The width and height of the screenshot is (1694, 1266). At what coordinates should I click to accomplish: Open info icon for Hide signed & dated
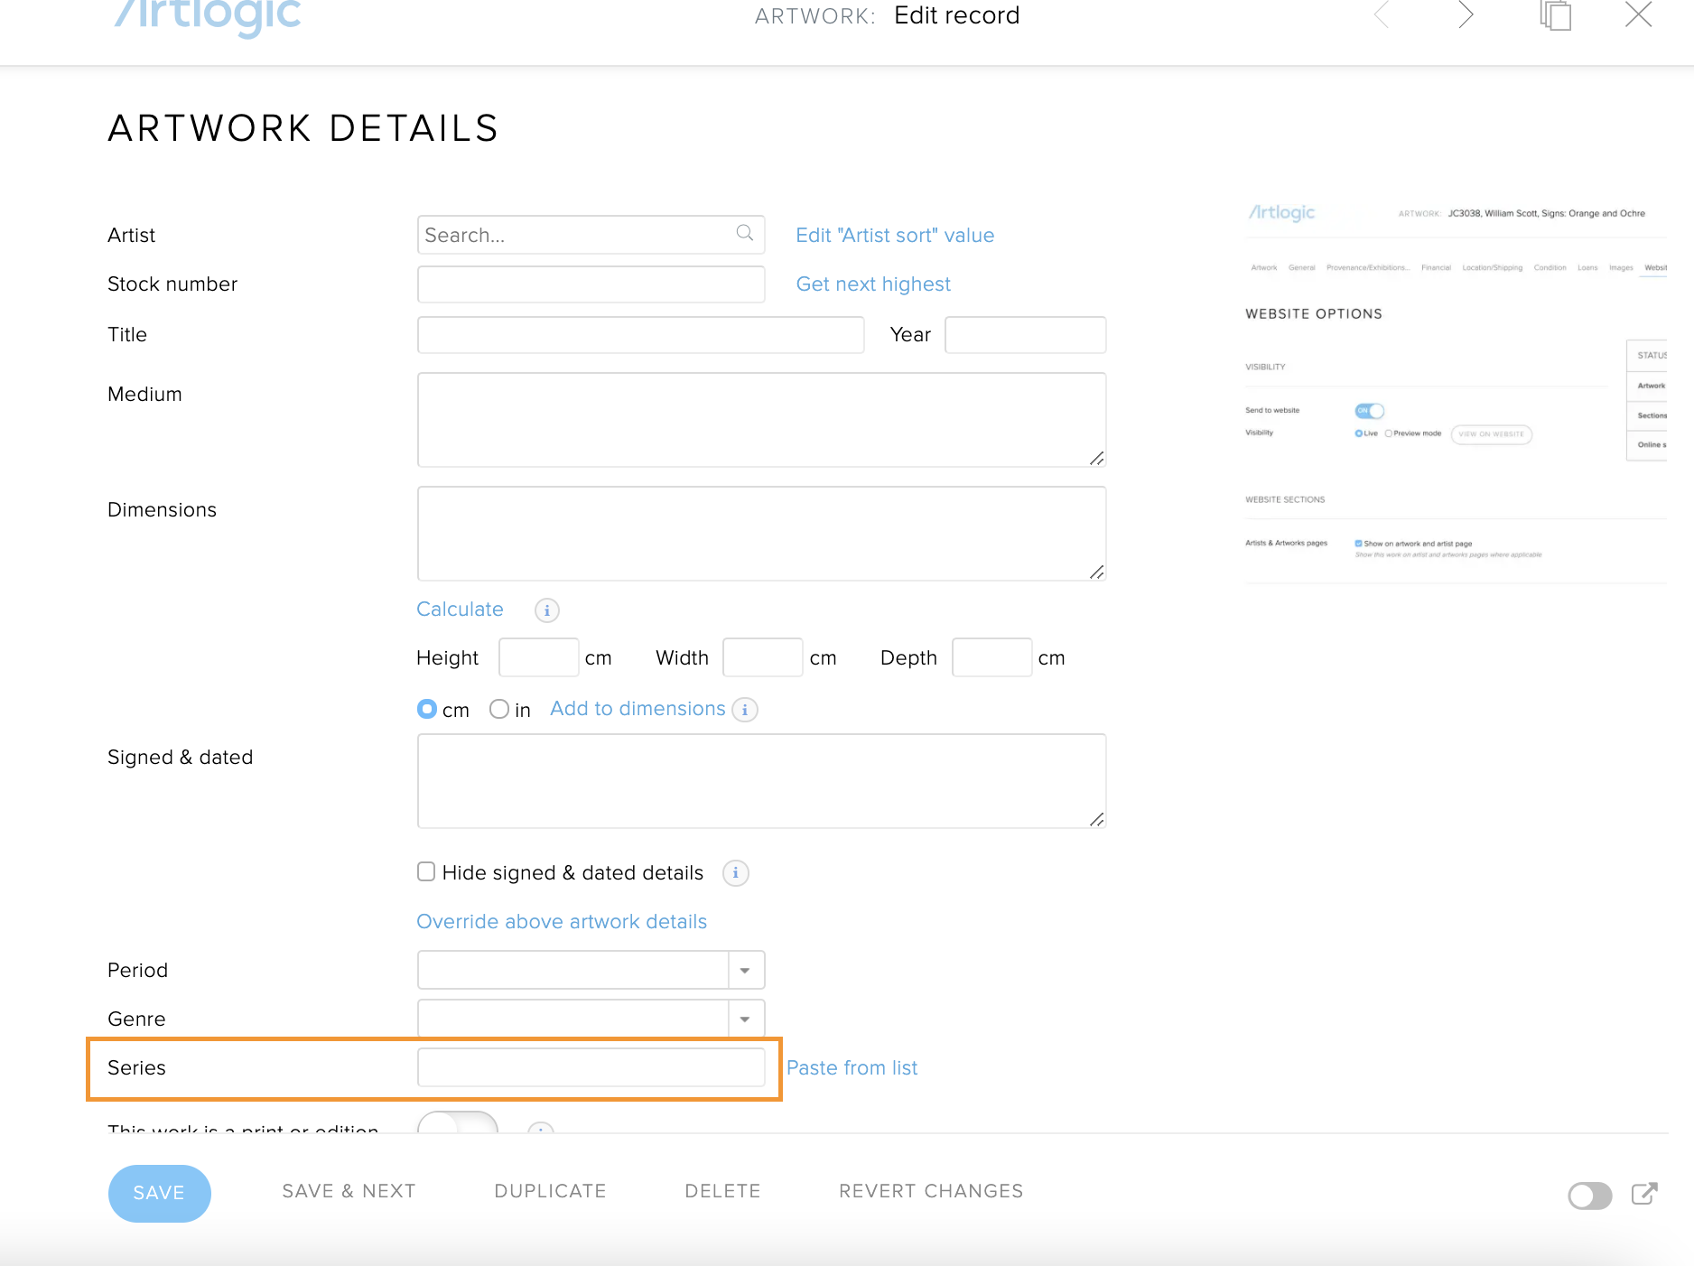click(735, 873)
